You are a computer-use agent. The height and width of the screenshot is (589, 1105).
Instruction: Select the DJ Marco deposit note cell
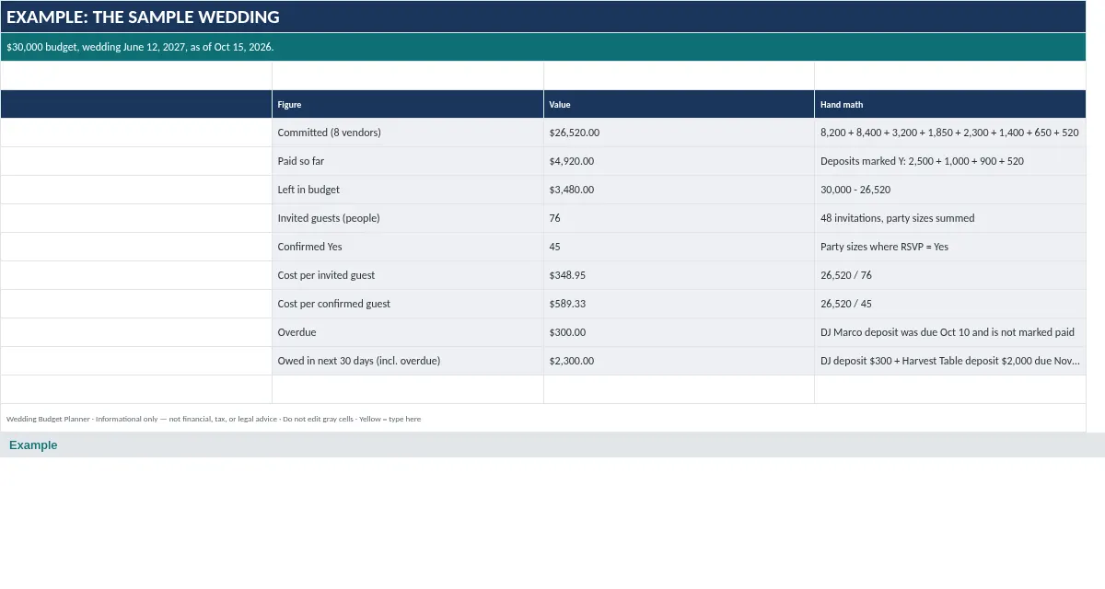pyautogui.click(x=950, y=332)
